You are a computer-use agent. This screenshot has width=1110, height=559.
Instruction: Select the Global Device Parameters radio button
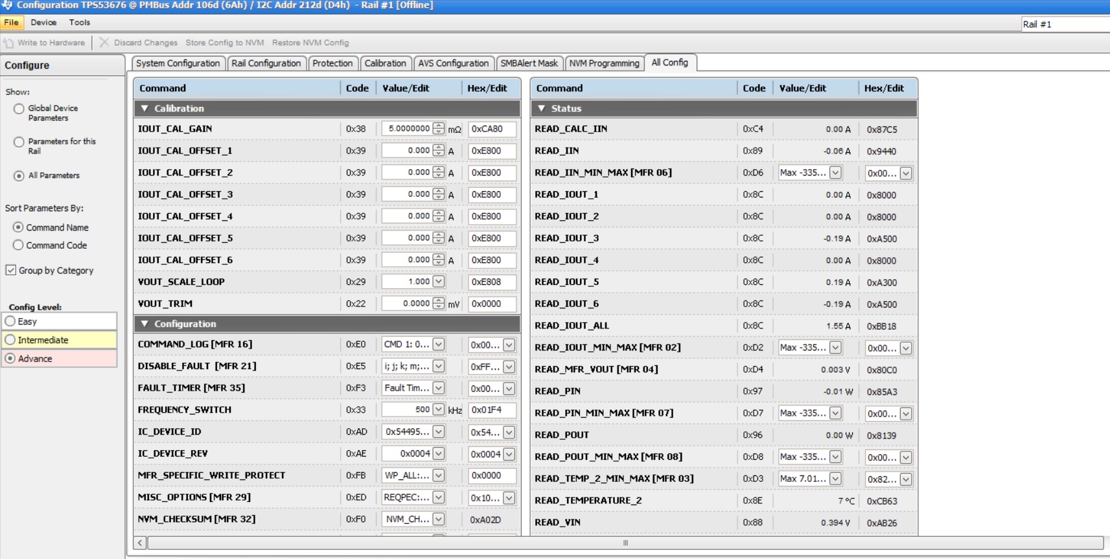point(19,109)
